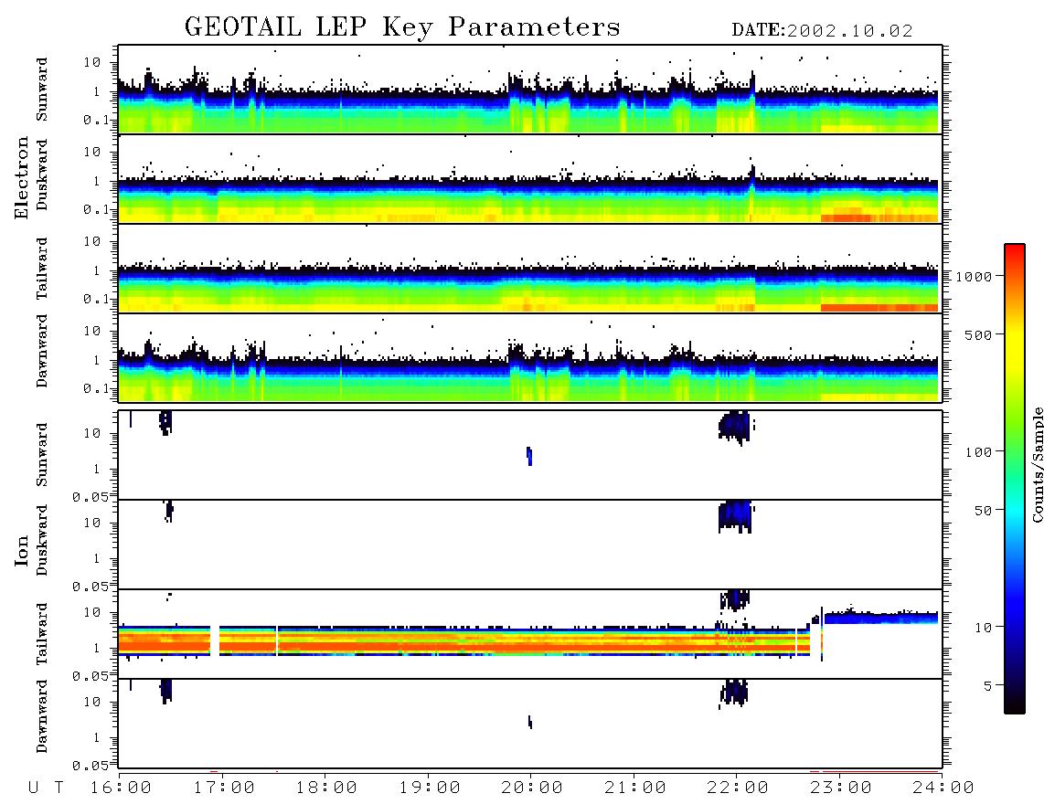Image resolution: width=1044 pixels, height=804 pixels.
Task: Select the Ion Sunward axis label
Action: point(42,455)
